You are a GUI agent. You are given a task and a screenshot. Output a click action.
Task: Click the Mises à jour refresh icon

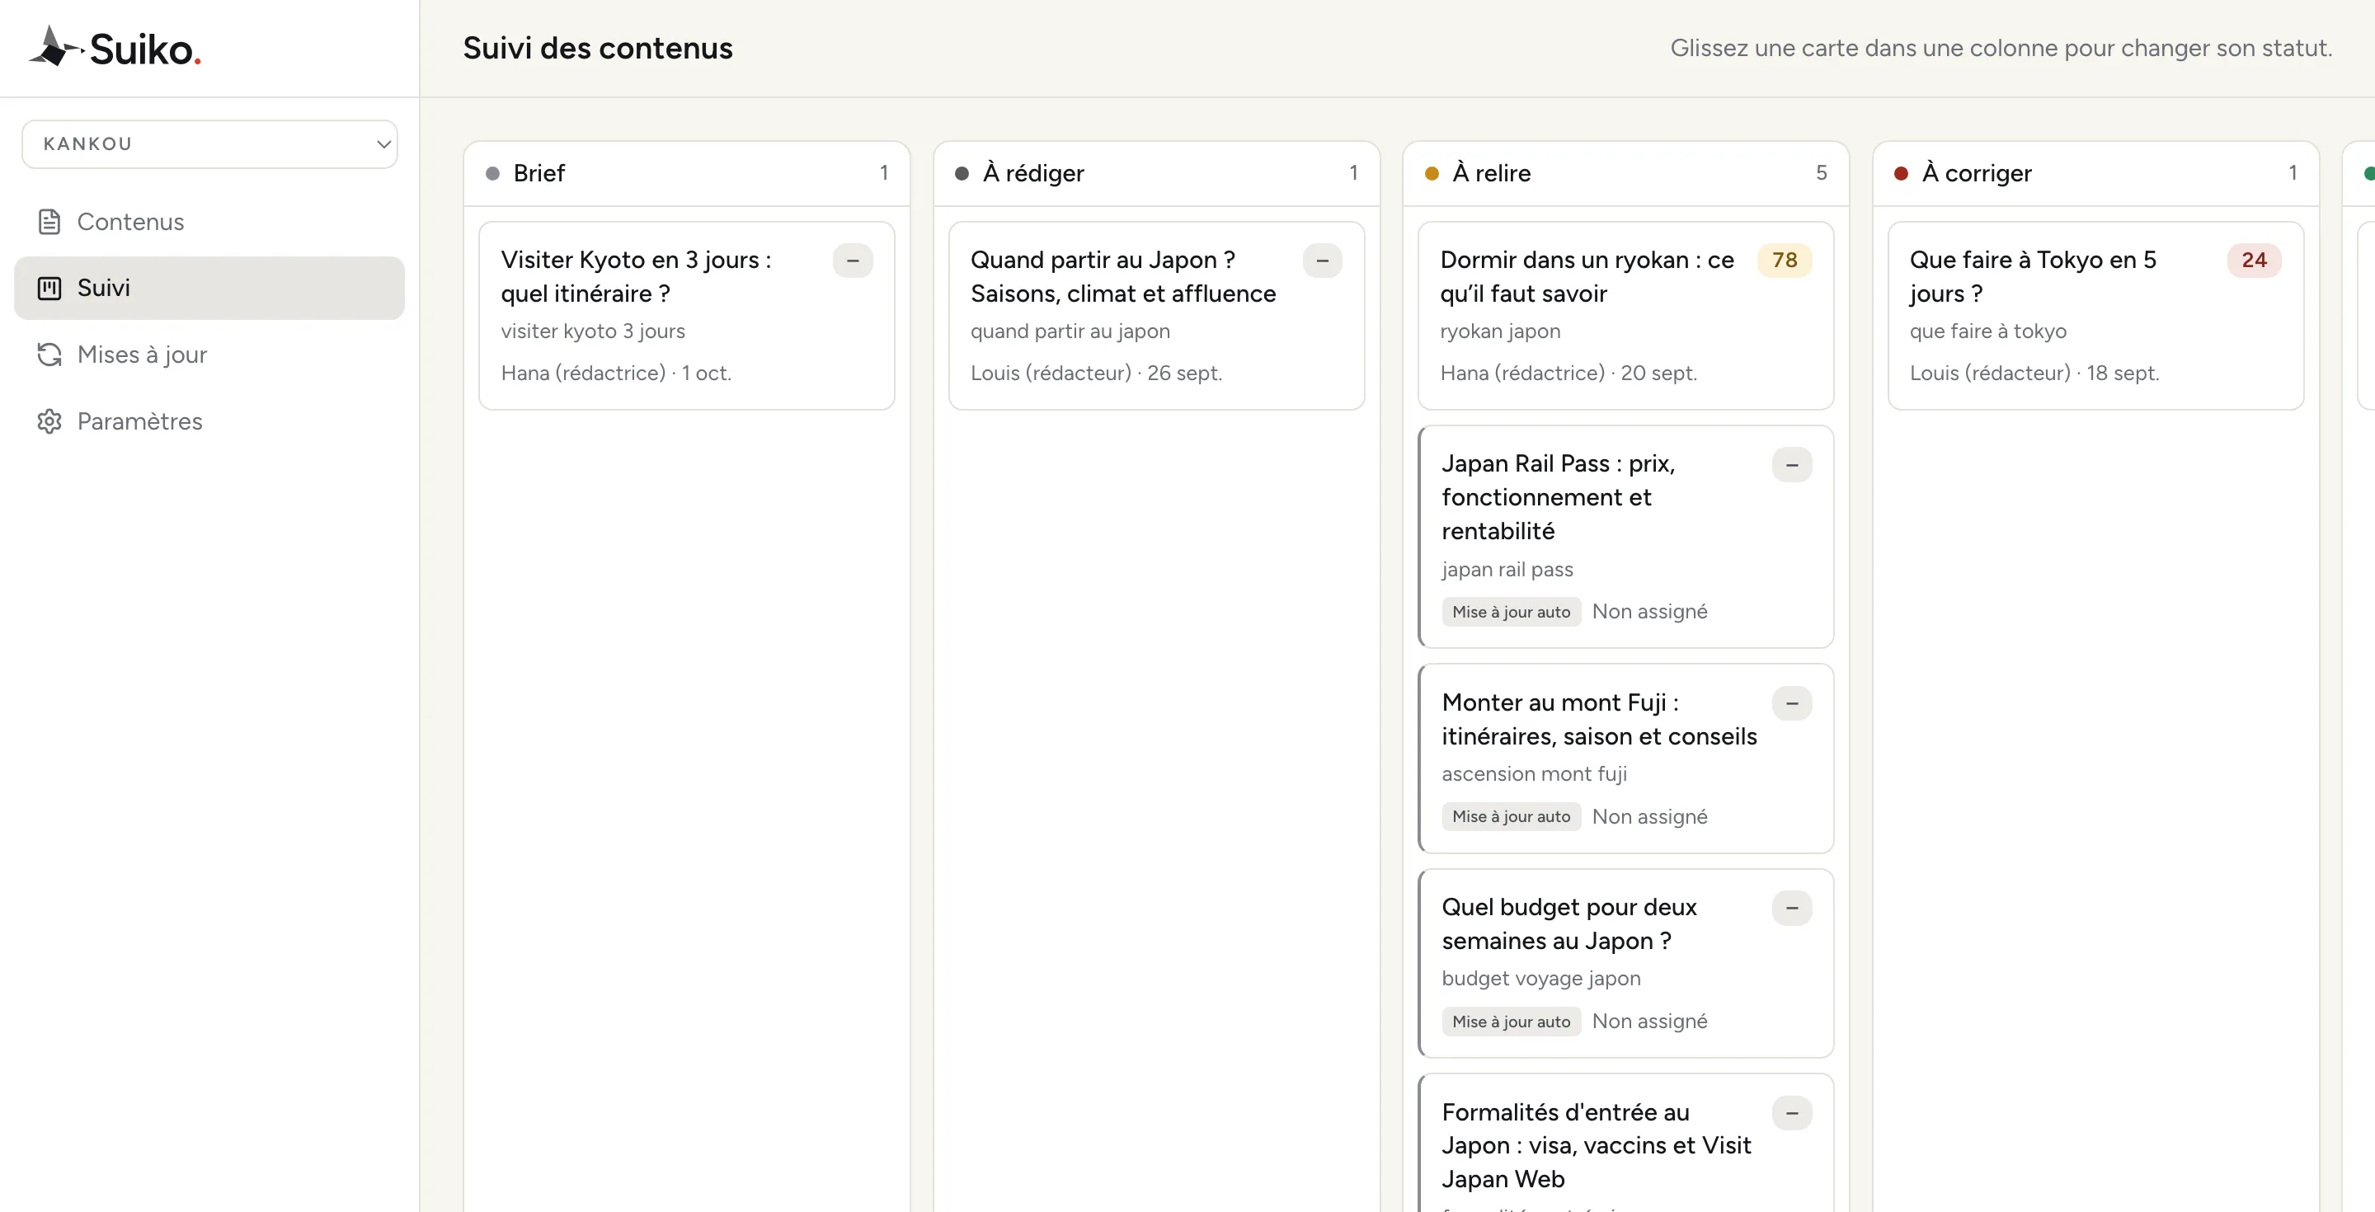[49, 355]
